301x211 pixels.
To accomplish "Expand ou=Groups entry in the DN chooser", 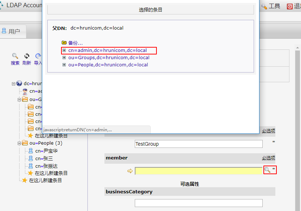I will [64, 58].
